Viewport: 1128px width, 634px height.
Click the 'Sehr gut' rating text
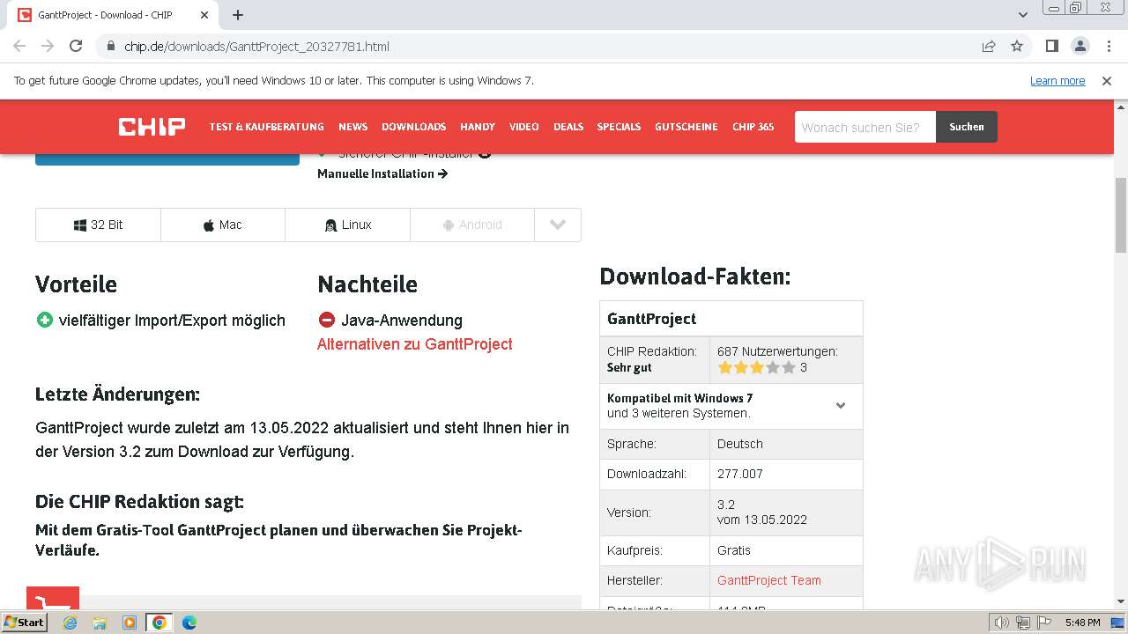click(x=629, y=367)
